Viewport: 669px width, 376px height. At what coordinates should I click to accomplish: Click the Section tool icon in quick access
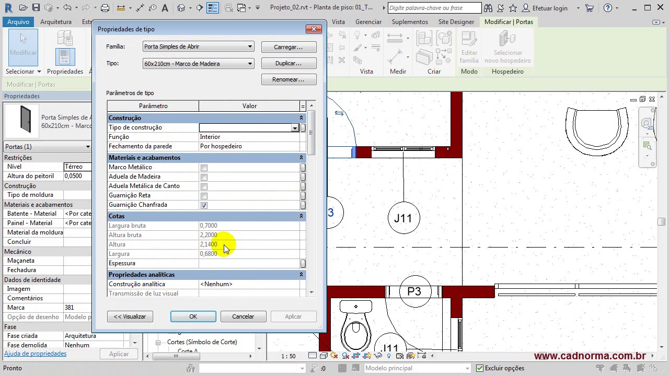[x=200, y=8]
